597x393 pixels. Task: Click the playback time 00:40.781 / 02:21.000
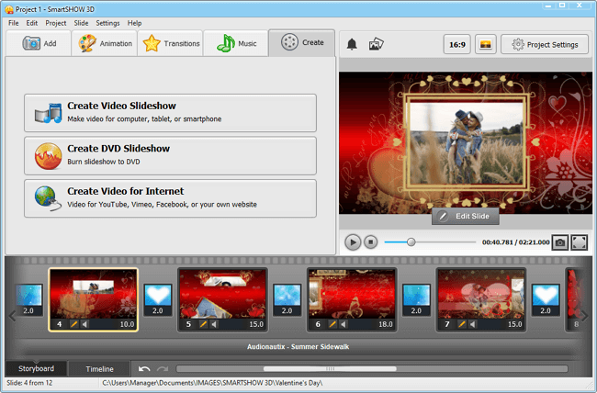[515, 242]
